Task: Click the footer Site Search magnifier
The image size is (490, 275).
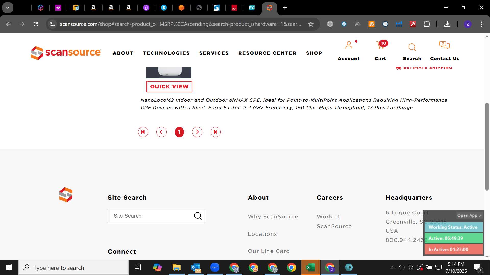Action: [198, 216]
